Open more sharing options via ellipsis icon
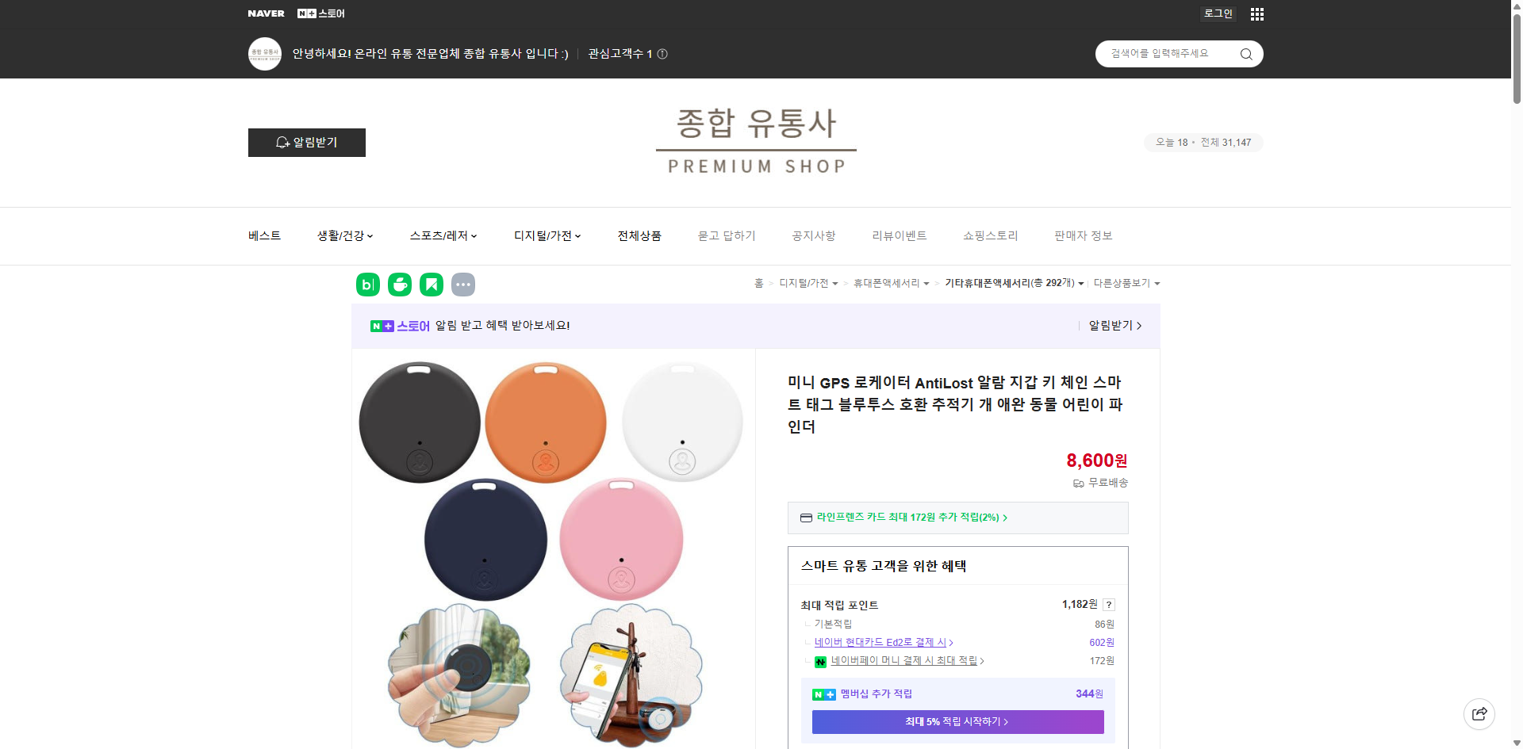 pyautogui.click(x=463, y=284)
